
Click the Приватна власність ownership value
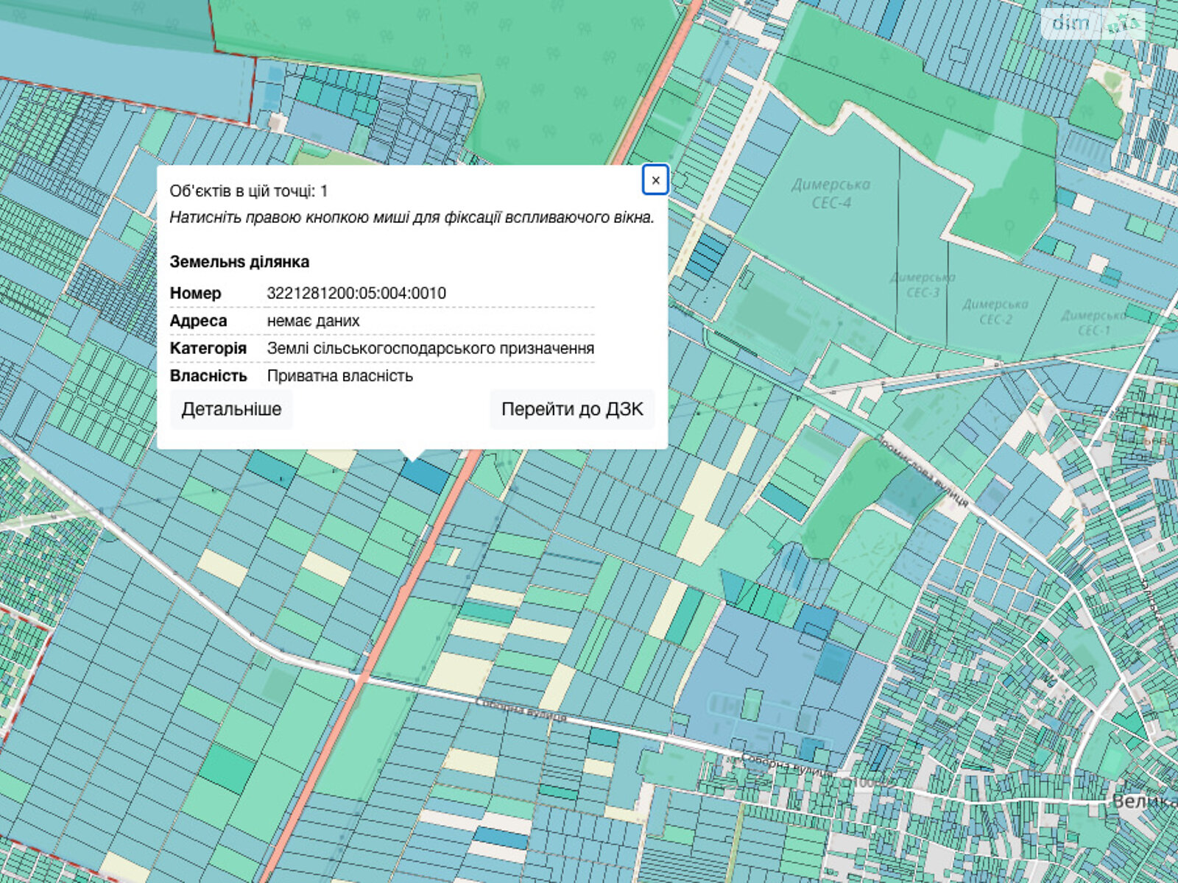[x=339, y=376]
